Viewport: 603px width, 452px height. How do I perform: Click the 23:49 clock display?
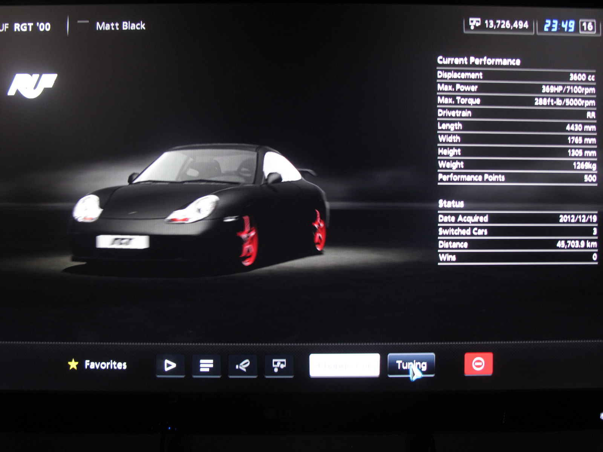tap(559, 26)
